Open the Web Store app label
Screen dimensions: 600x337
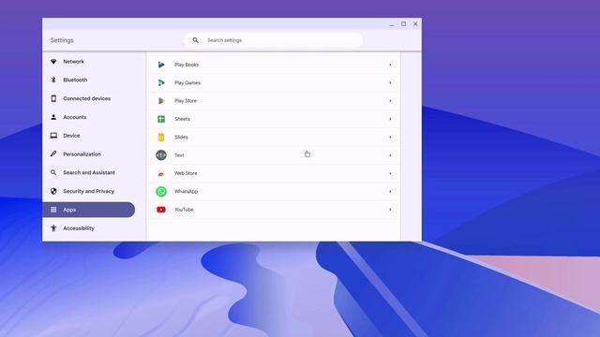[186, 173]
